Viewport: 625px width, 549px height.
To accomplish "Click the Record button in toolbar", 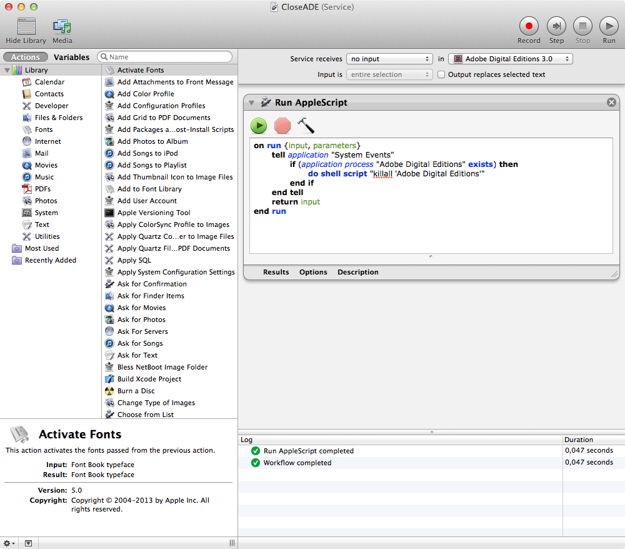I will (529, 26).
